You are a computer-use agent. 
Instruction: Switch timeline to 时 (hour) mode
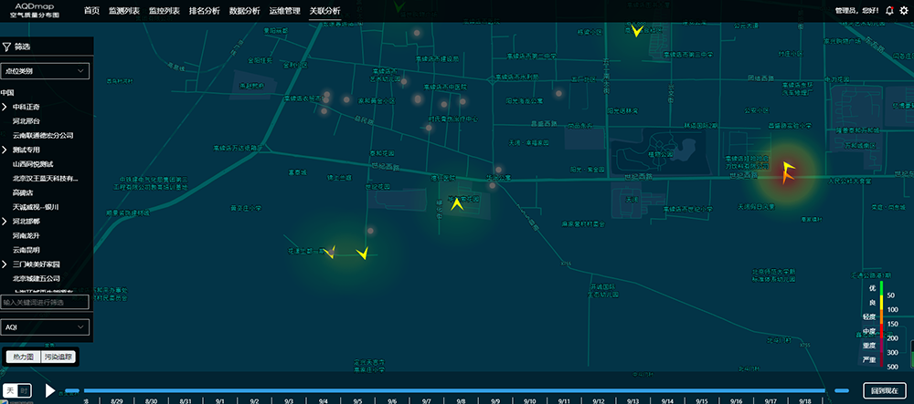[25, 390]
